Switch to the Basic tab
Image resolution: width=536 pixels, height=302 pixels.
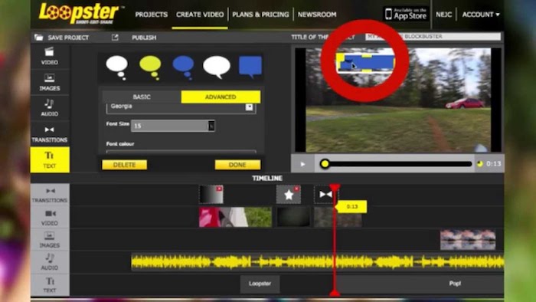click(142, 97)
